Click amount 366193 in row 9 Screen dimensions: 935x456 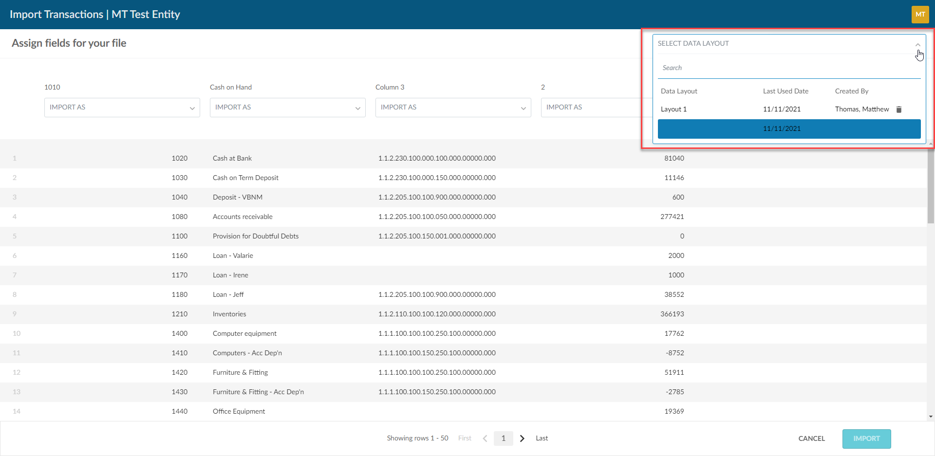click(672, 314)
